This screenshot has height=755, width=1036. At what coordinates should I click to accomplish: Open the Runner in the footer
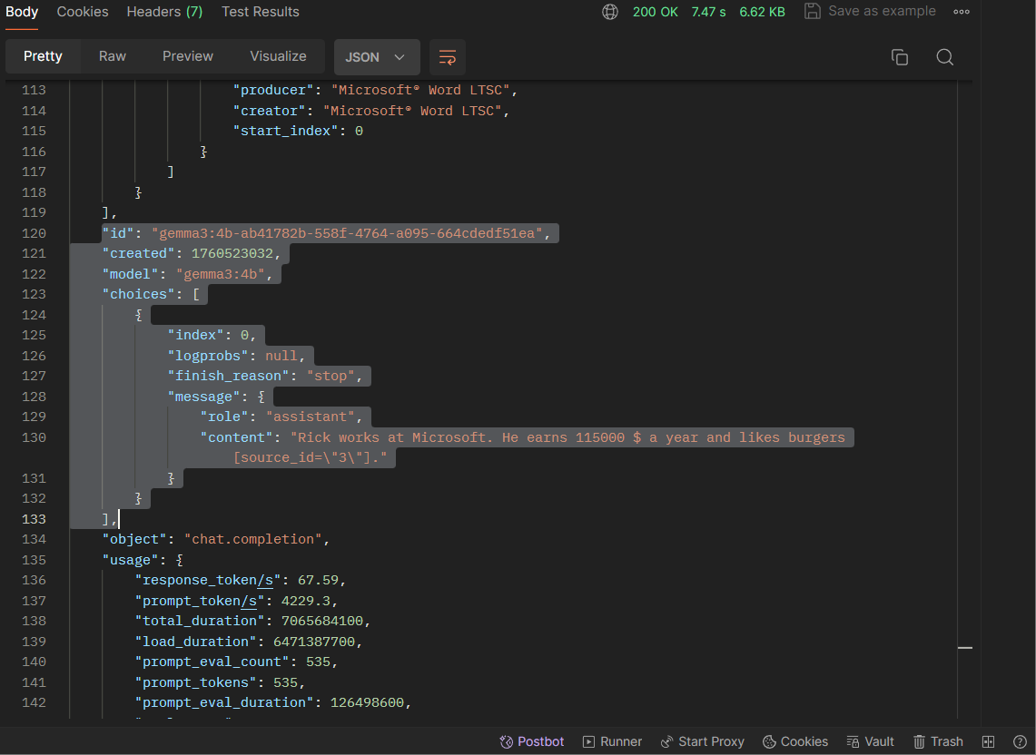click(612, 741)
